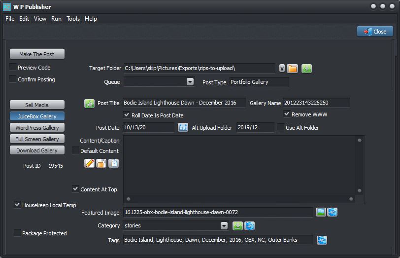Click the refresh icon beside the Category dropdown
Screen dimensions: 400x258
click(x=250, y=226)
